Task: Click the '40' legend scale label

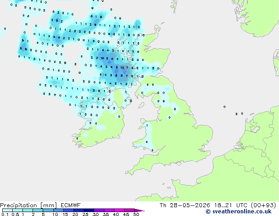Action: [116, 214]
